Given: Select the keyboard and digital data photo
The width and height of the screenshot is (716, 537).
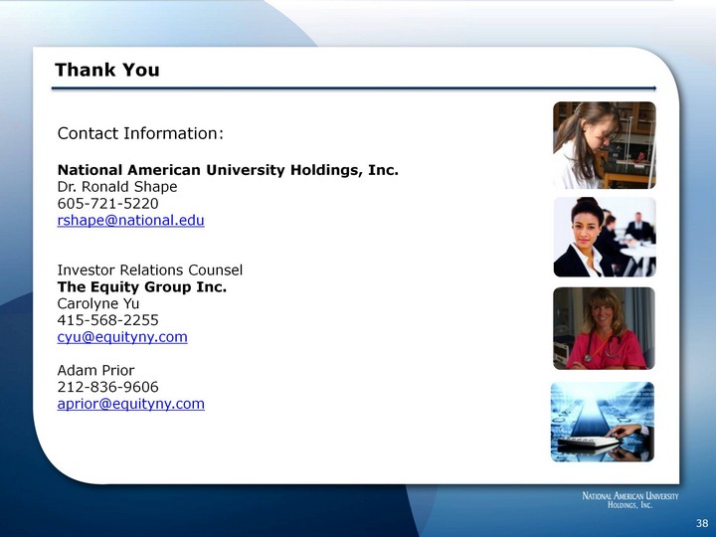Looking at the screenshot, I should pos(603,422).
